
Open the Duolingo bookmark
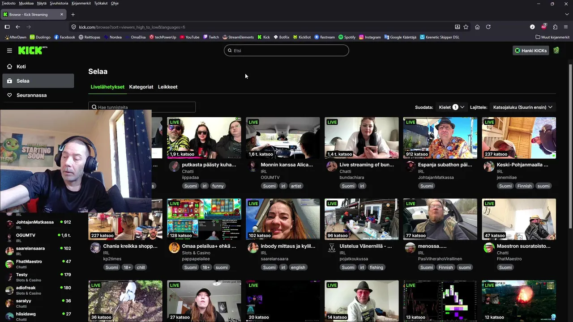[40, 37]
